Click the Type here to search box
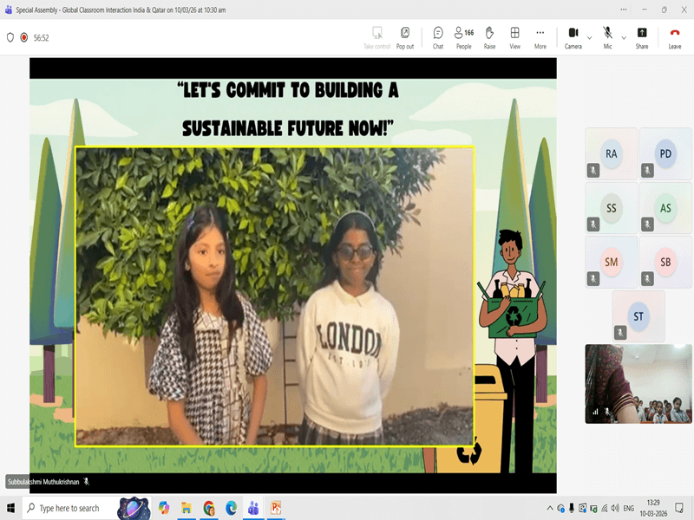Image resolution: width=694 pixels, height=520 pixels. point(69,508)
